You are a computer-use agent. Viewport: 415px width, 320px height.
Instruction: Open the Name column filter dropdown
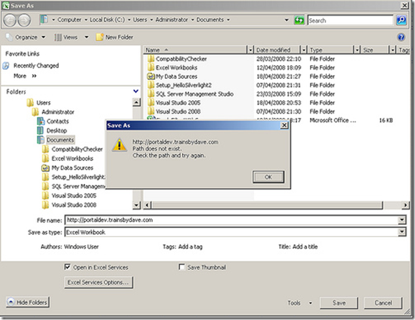point(251,50)
